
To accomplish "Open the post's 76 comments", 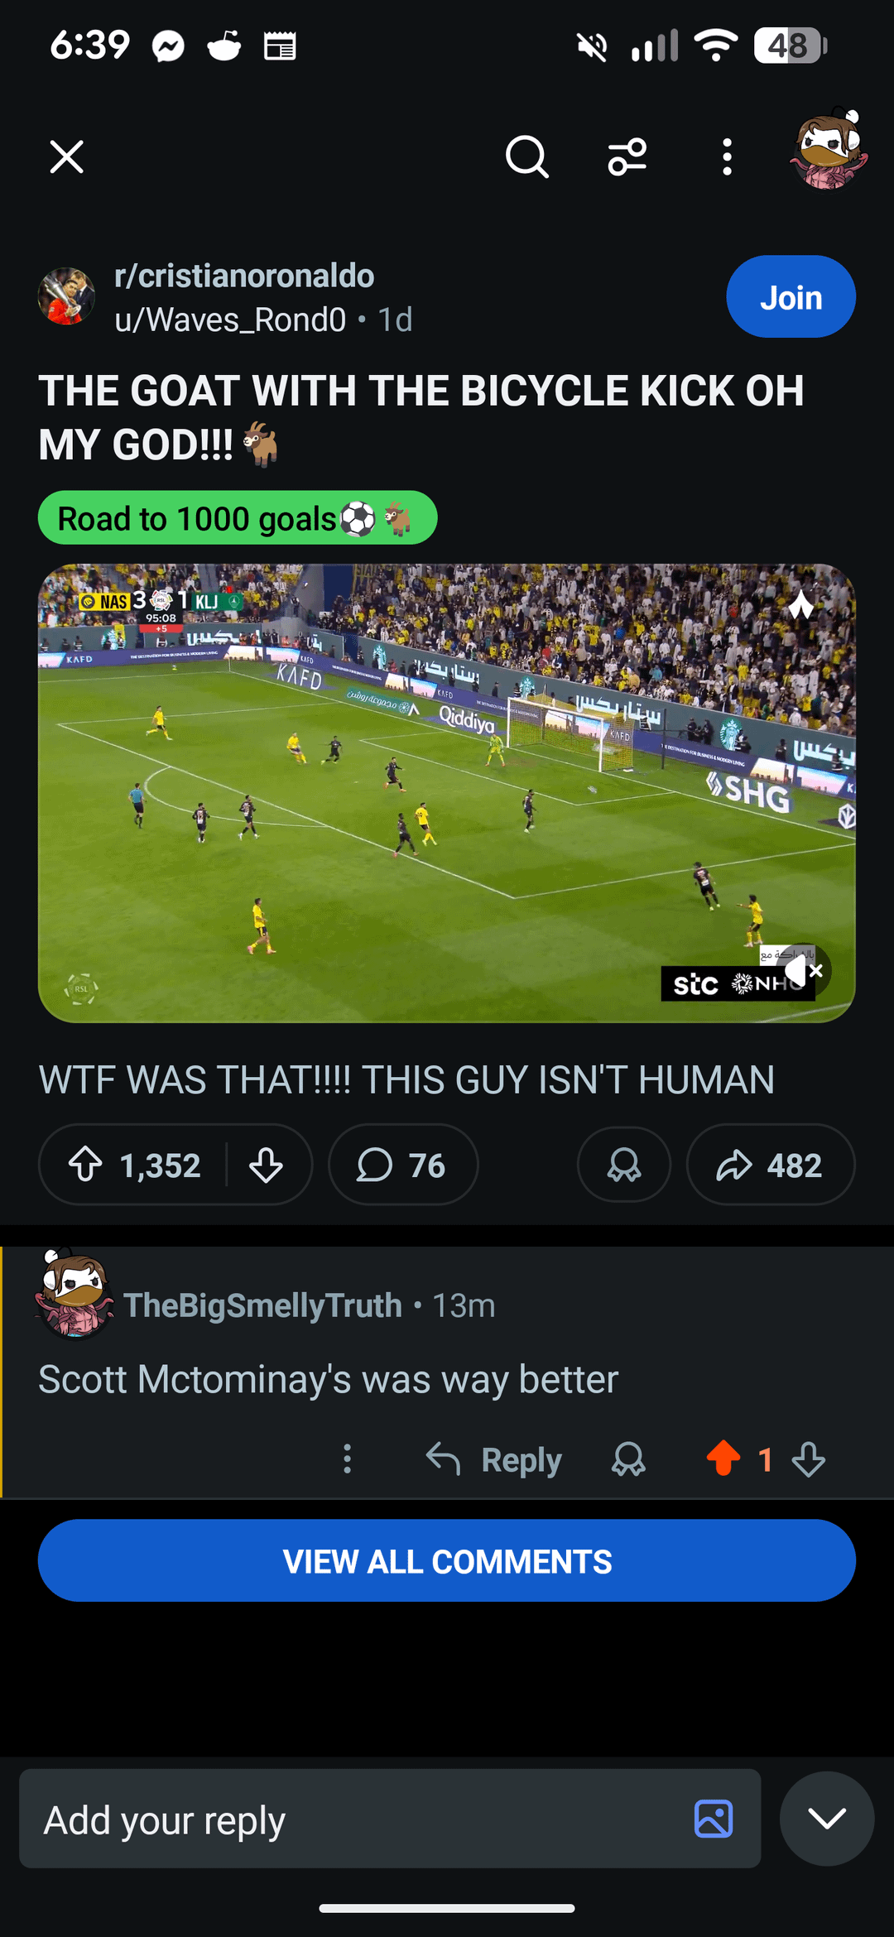I will [x=402, y=1165].
